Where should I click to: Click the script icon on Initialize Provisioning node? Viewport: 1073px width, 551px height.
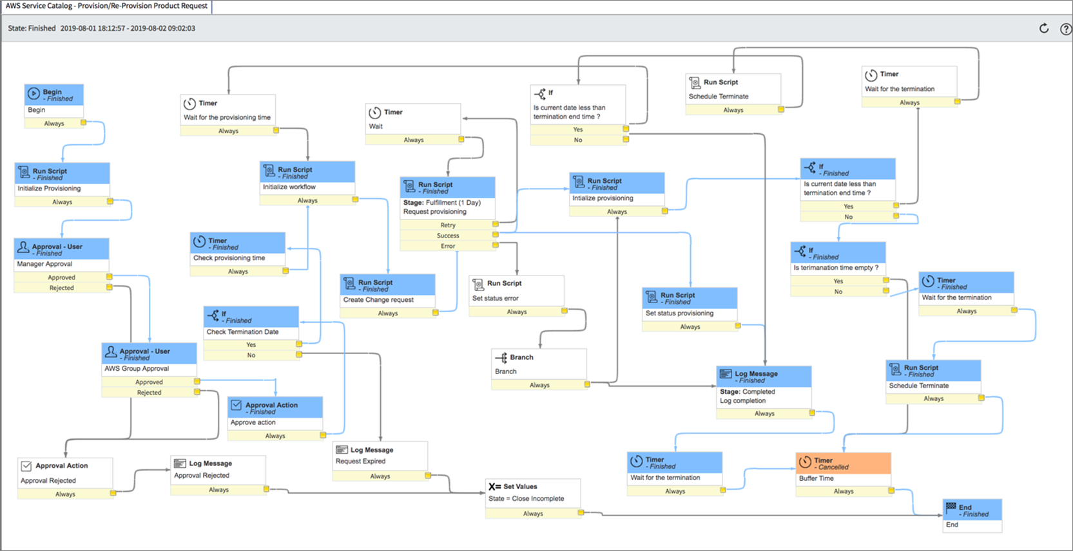pos(24,173)
